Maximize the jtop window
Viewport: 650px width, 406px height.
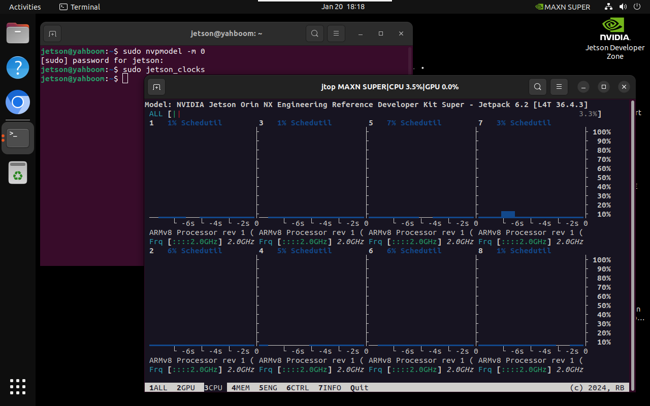604,87
